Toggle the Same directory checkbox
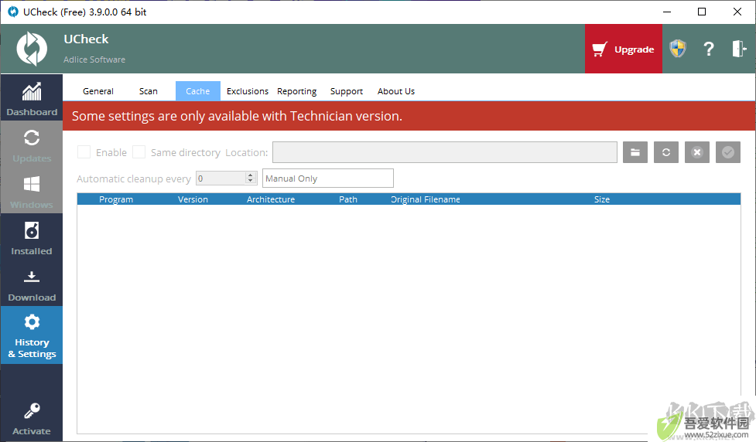Viewport: 756px width, 442px height. click(x=139, y=152)
